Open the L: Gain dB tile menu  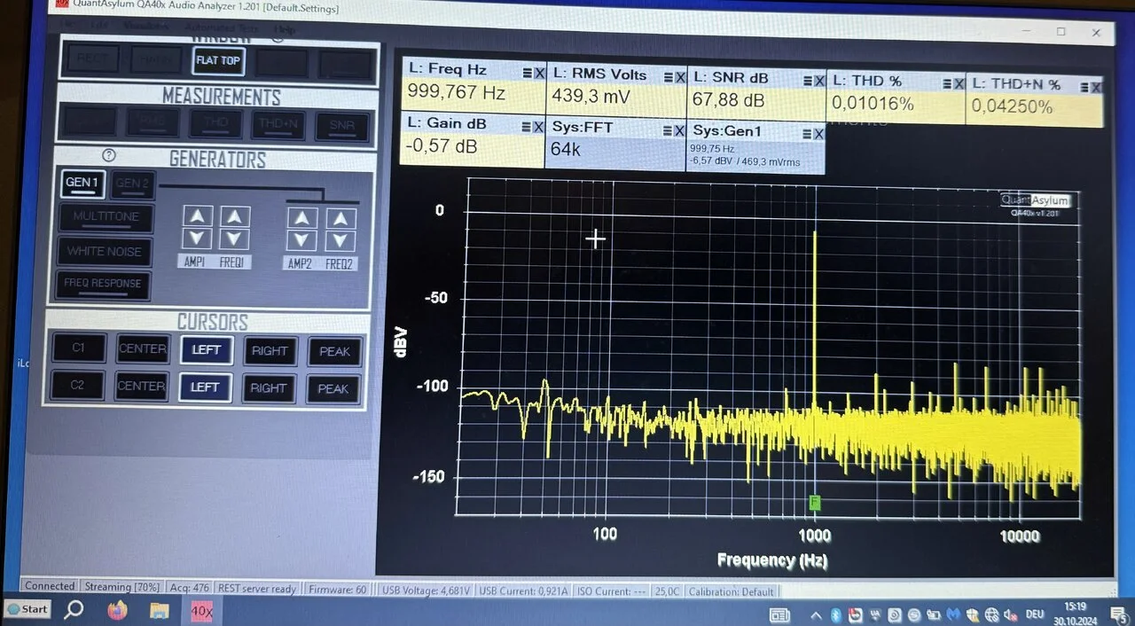click(x=527, y=125)
